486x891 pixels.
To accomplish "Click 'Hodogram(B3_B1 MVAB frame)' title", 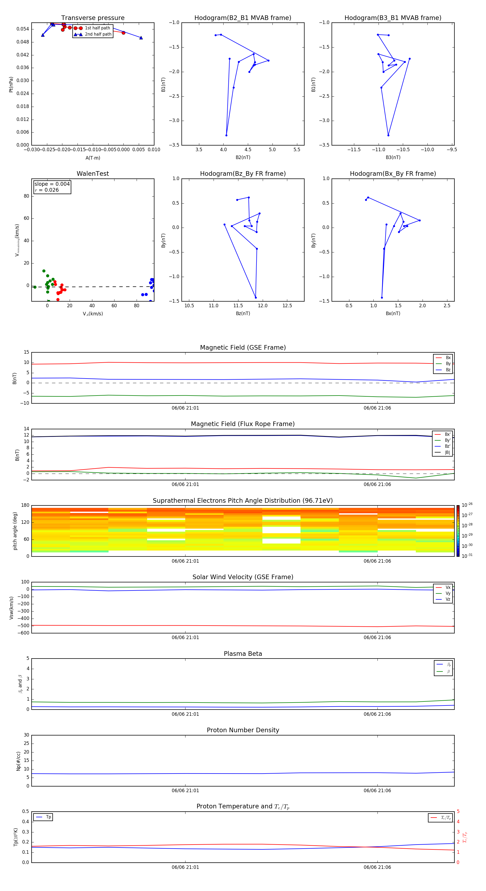I will point(393,18).
